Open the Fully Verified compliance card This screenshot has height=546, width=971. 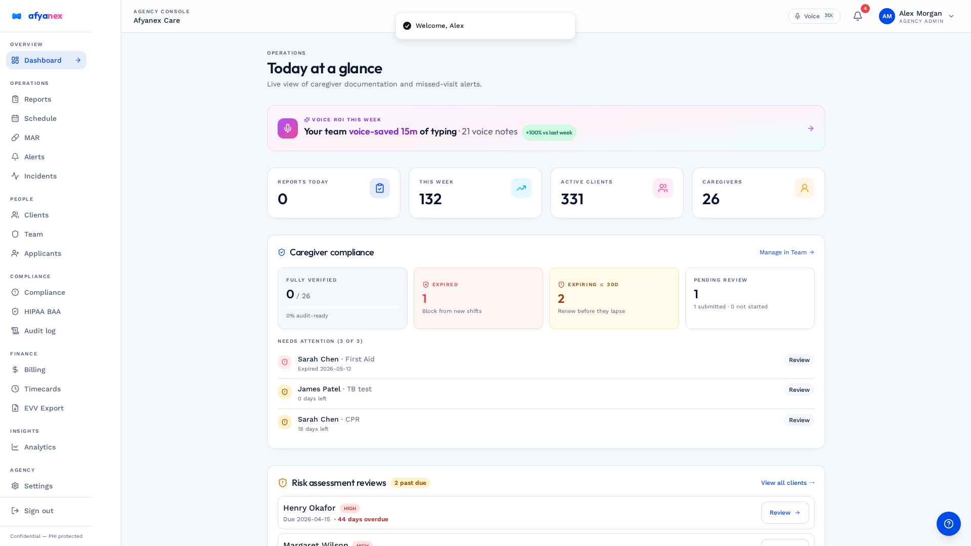(342, 298)
